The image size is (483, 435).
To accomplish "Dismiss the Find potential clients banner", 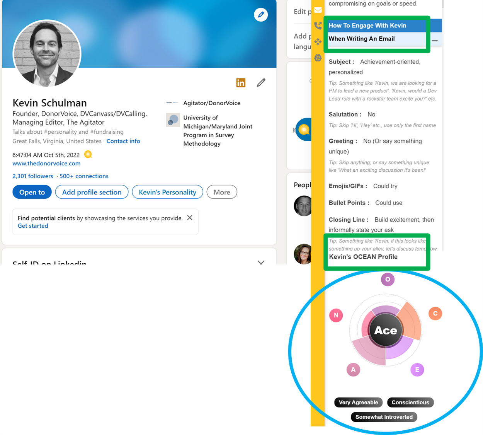I will [190, 218].
